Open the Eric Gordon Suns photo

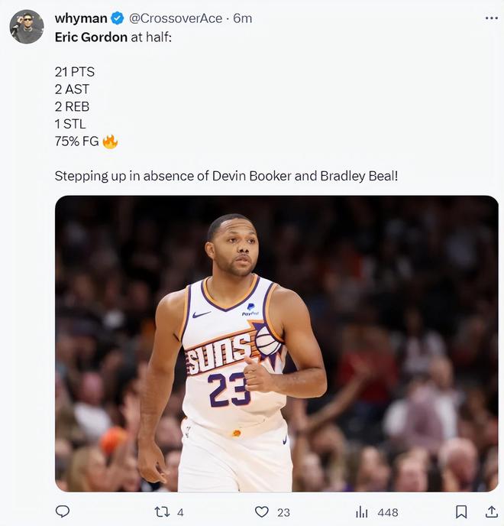tap(276, 343)
